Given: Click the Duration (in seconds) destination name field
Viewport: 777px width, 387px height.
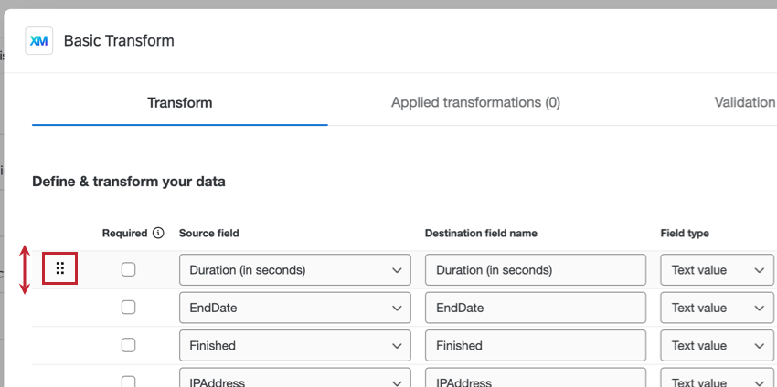Looking at the screenshot, I should coord(536,270).
